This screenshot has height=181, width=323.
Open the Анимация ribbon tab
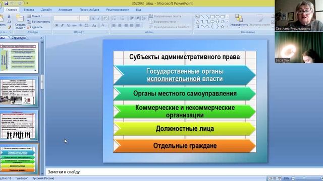click(65, 10)
